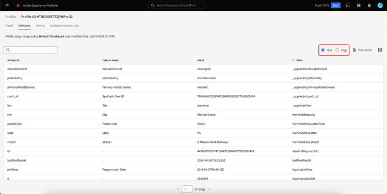The width and height of the screenshot is (387, 194).
Task: Open the apps grid switcher
Action: coord(348,5)
